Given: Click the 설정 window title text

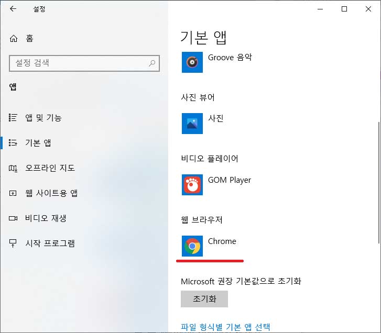Looking at the screenshot, I should pyautogui.click(x=39, y=9).
